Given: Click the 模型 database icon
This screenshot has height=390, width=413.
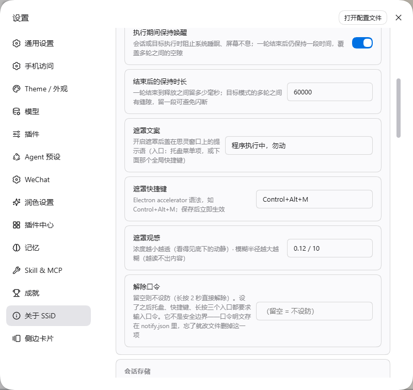Looking at the screenshot, I should tap(17, 111).
